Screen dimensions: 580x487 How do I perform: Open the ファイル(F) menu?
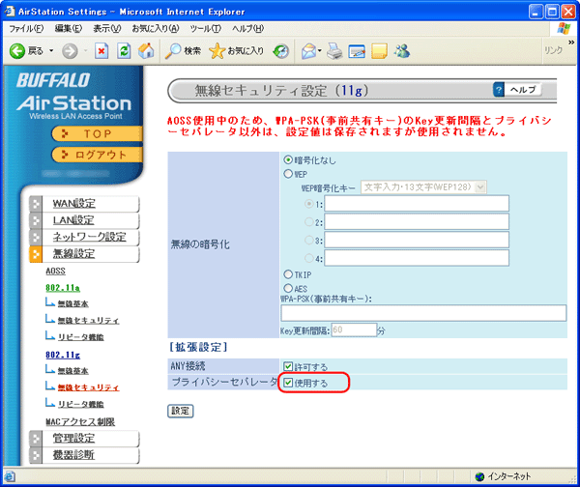point(26,29)
